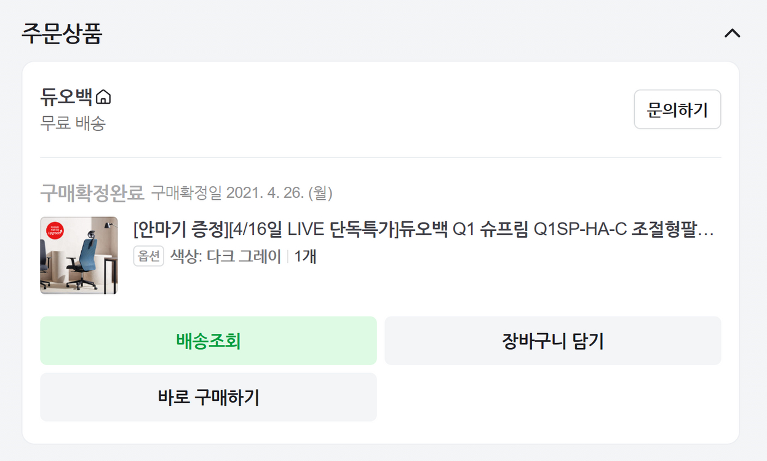Click the 무료 배송 shipping label
The image size is (767, 461).
click(x=73, y=124)
